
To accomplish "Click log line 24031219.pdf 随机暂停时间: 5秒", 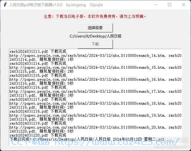I will (41, 119).
